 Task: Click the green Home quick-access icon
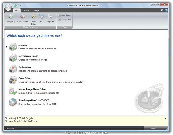[15, 6]
